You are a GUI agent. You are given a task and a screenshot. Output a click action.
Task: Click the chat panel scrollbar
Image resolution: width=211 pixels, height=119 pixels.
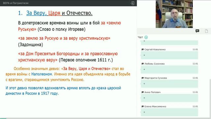tap(210, 99)
